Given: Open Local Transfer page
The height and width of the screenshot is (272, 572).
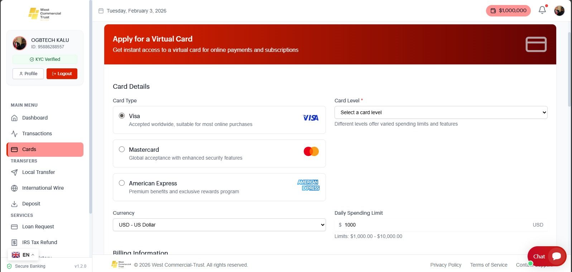Looking at the screenshot, I should click(x=45, y=172).
